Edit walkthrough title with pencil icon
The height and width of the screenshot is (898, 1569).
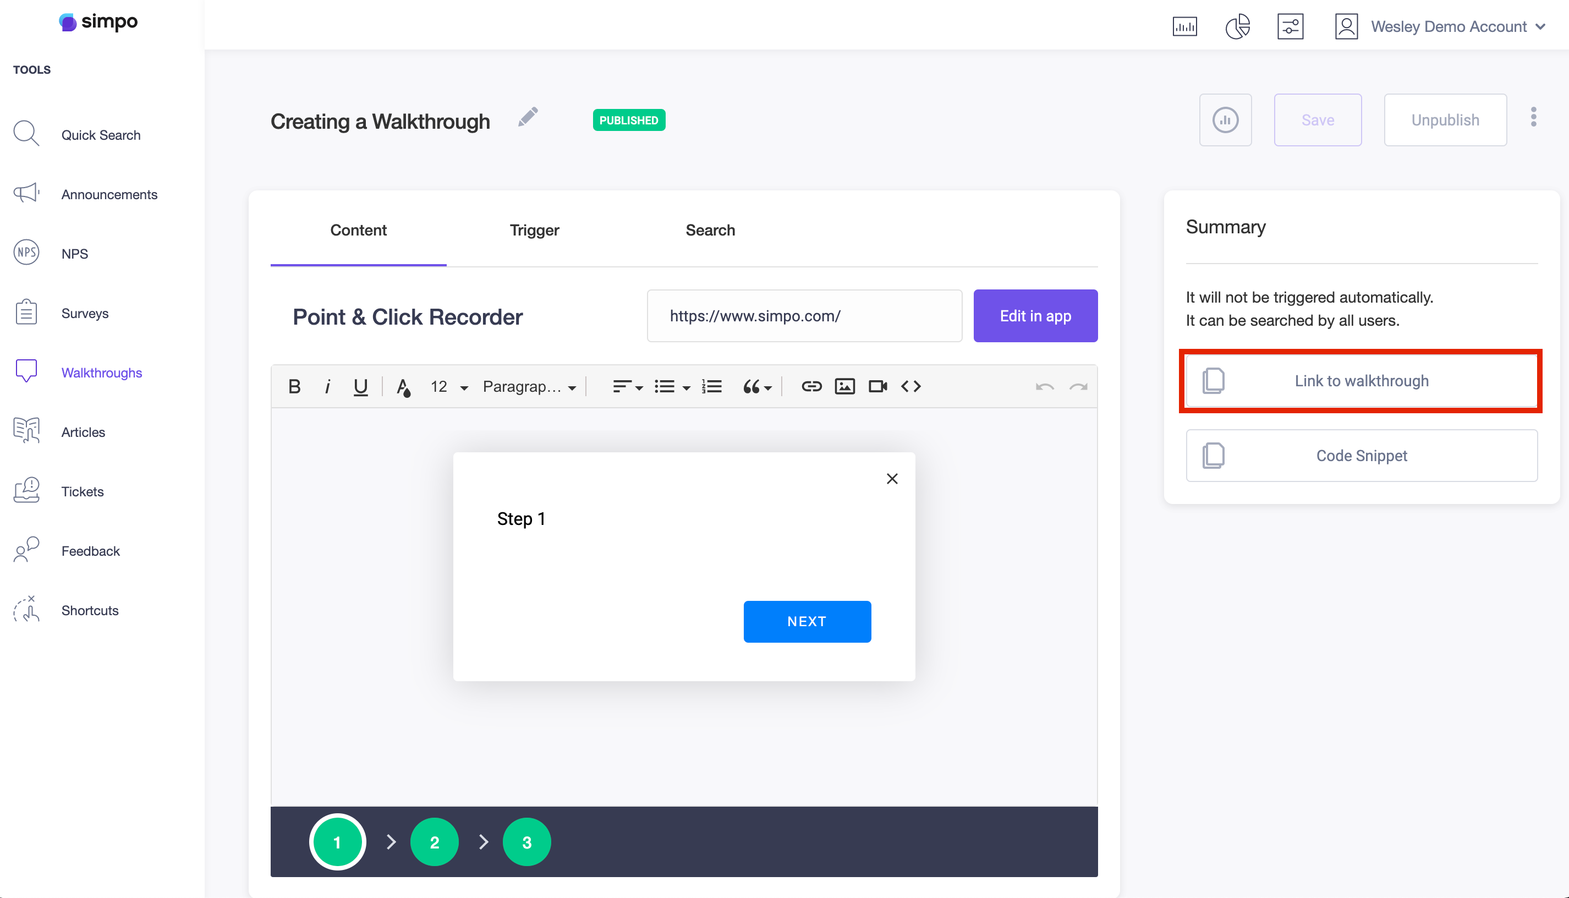(x=528, y=117)
